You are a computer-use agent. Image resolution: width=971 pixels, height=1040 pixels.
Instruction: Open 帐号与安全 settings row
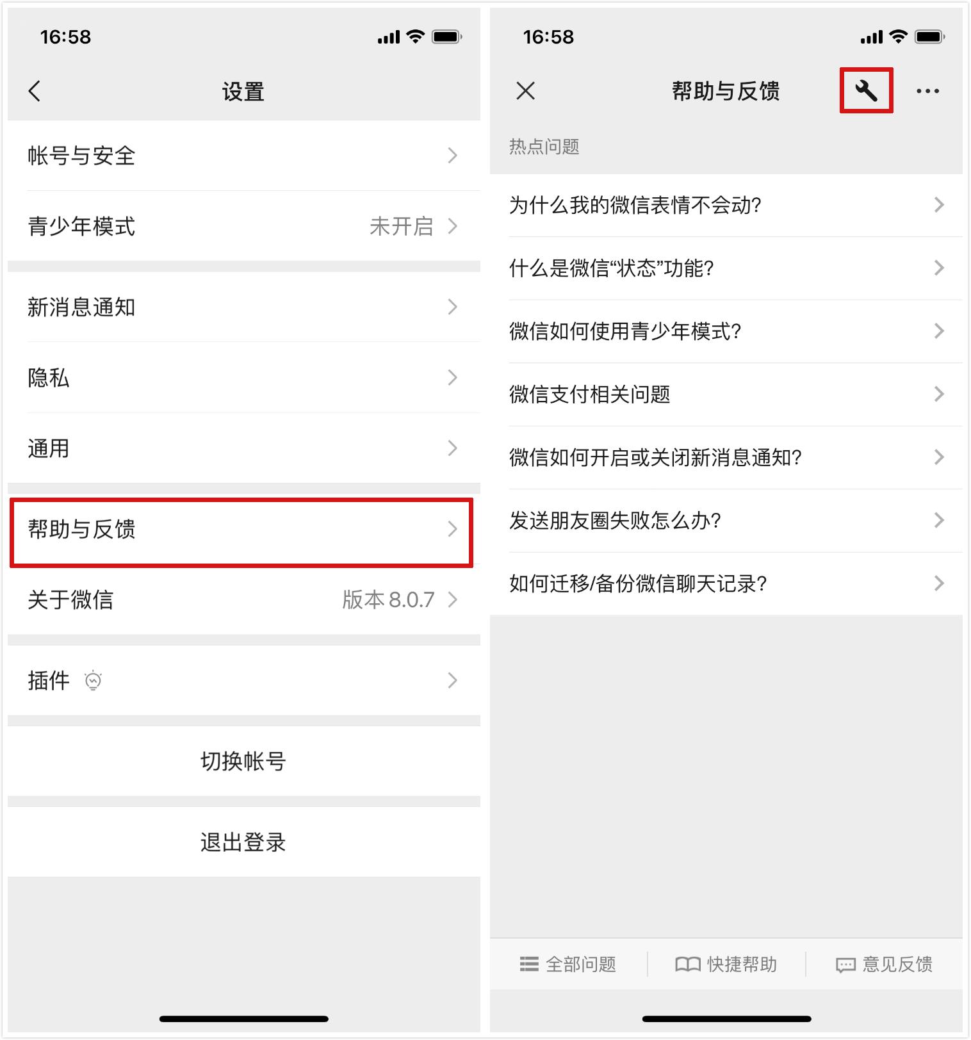tap(244, 156)
